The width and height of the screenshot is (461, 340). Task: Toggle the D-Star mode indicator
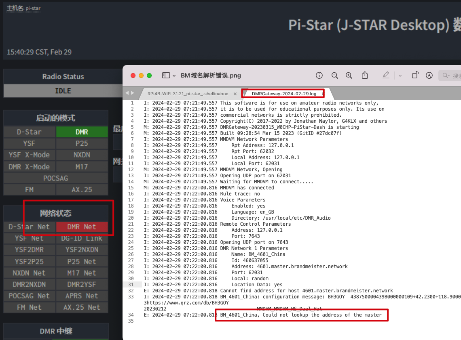pyautogui.click(x=29, y=132)
